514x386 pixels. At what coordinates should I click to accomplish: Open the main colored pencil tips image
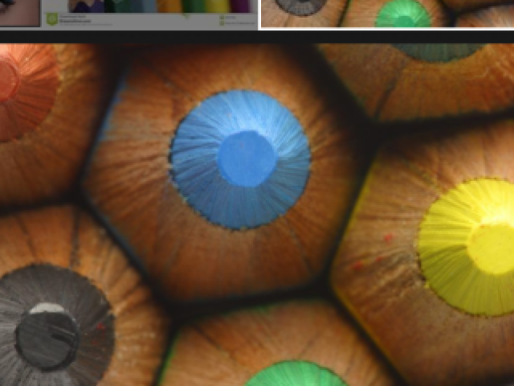coord(257,215)
